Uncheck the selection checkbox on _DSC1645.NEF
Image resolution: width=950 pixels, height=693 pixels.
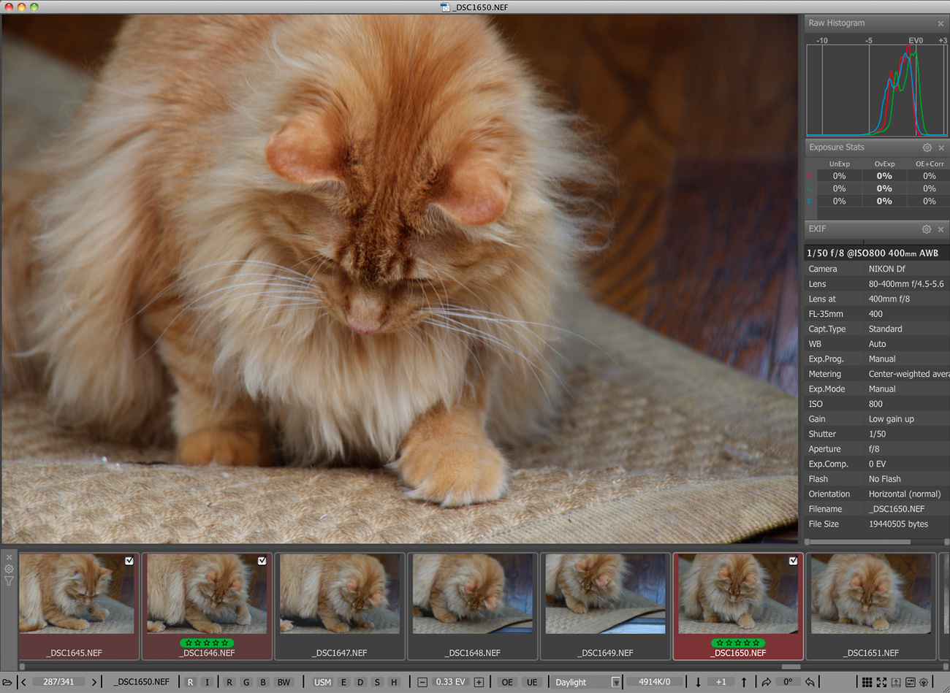click(129, 561)
